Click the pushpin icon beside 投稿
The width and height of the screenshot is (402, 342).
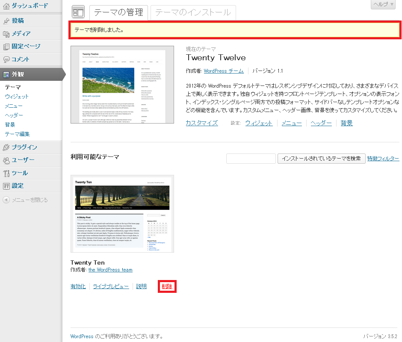click(6, 21)
